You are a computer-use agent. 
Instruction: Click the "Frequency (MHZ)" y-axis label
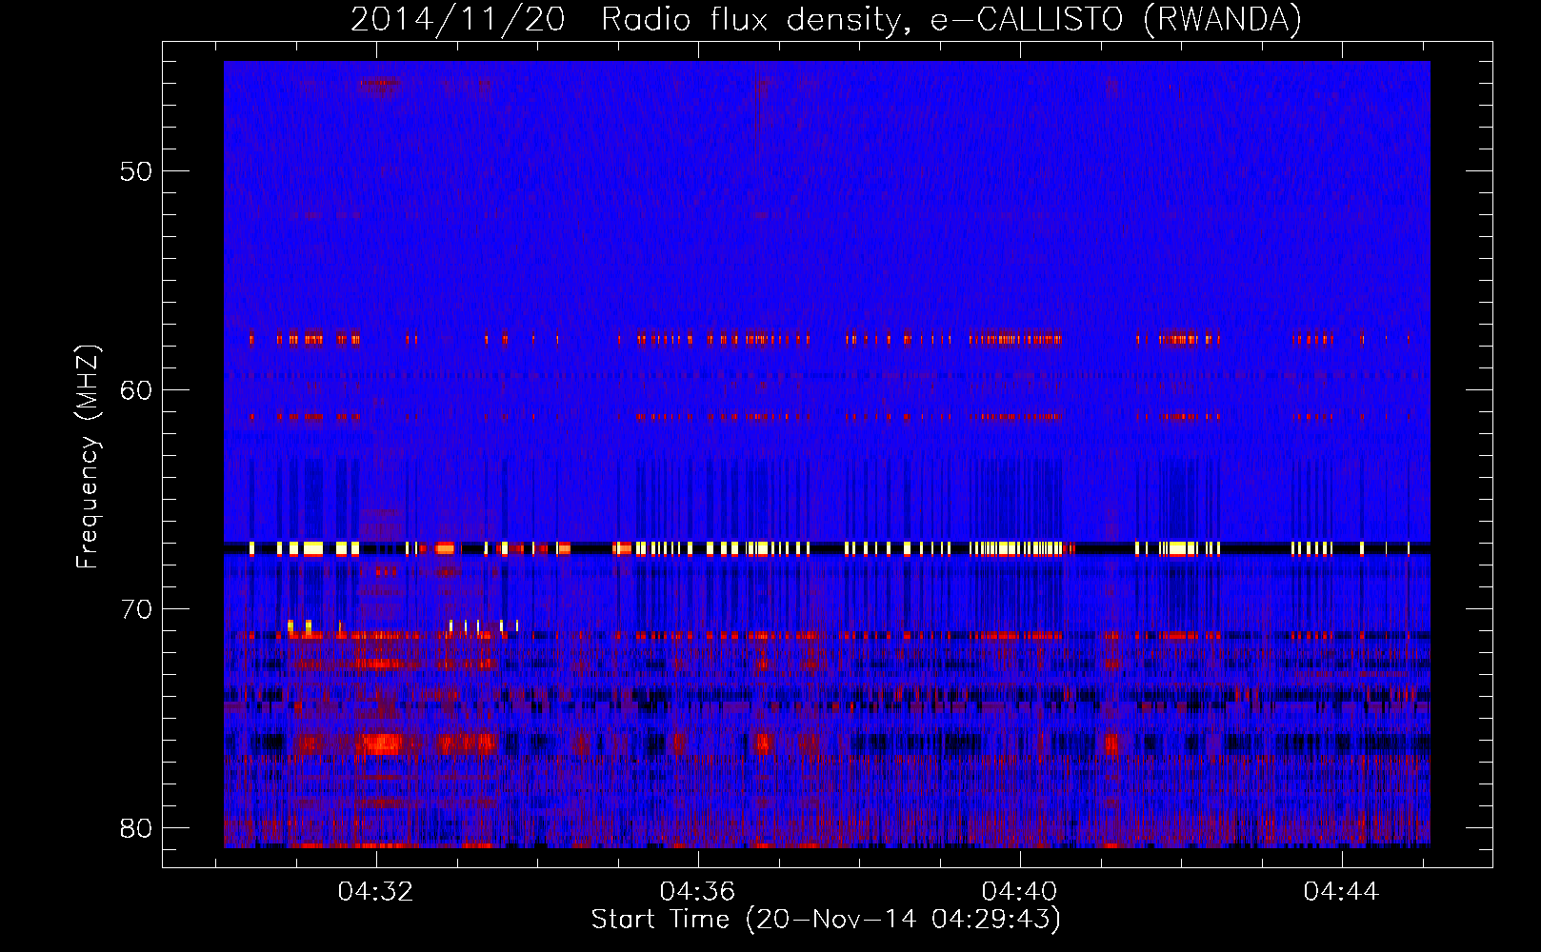click(87, 457)
